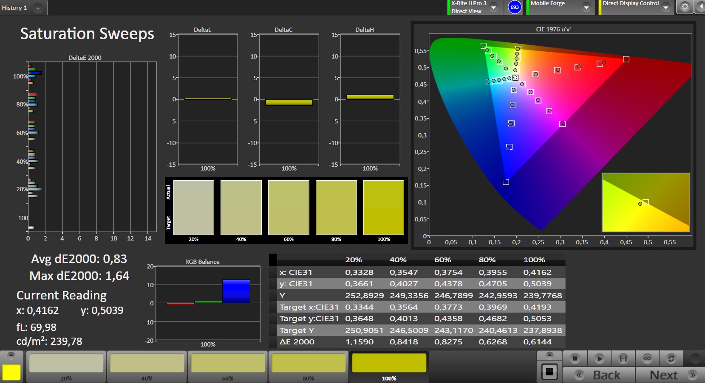Expand the color selector up-arrow above yellow swatch
Screen dimensions: 705x383
pyautogui.click(x=11, y=355)
